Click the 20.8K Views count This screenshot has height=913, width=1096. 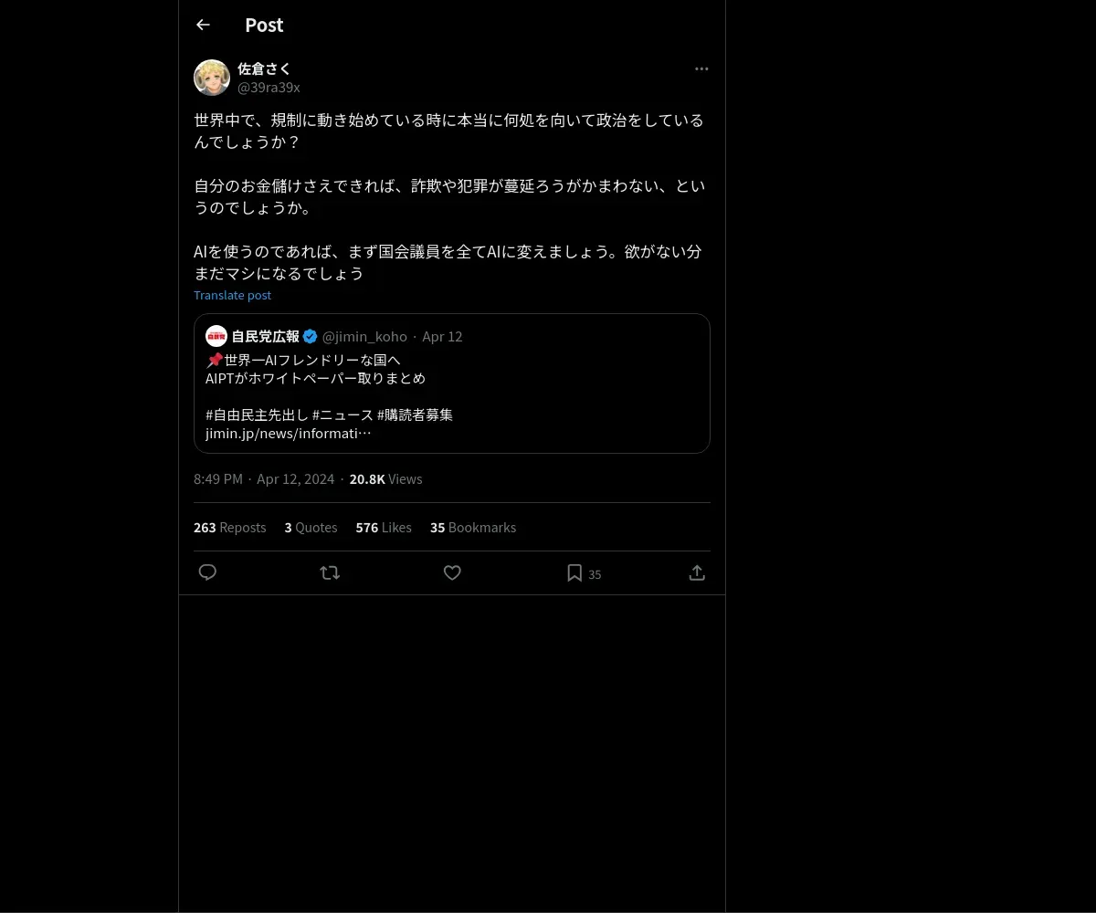pyautogui.click(x=385, y=479)
